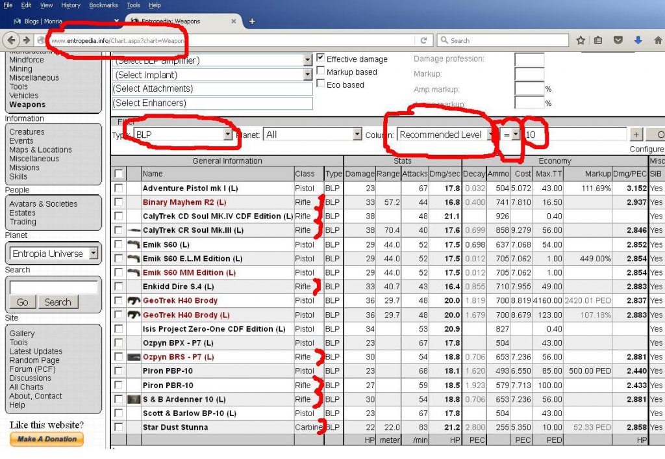Image resolution: width=665 pixels, height=459 pixels.
Task: Click the S & B Ardenner 10 thumbnail
Action: [x=134, y=399]
